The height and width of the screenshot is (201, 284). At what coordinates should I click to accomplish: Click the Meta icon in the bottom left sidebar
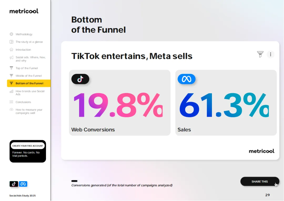point(23,184)
